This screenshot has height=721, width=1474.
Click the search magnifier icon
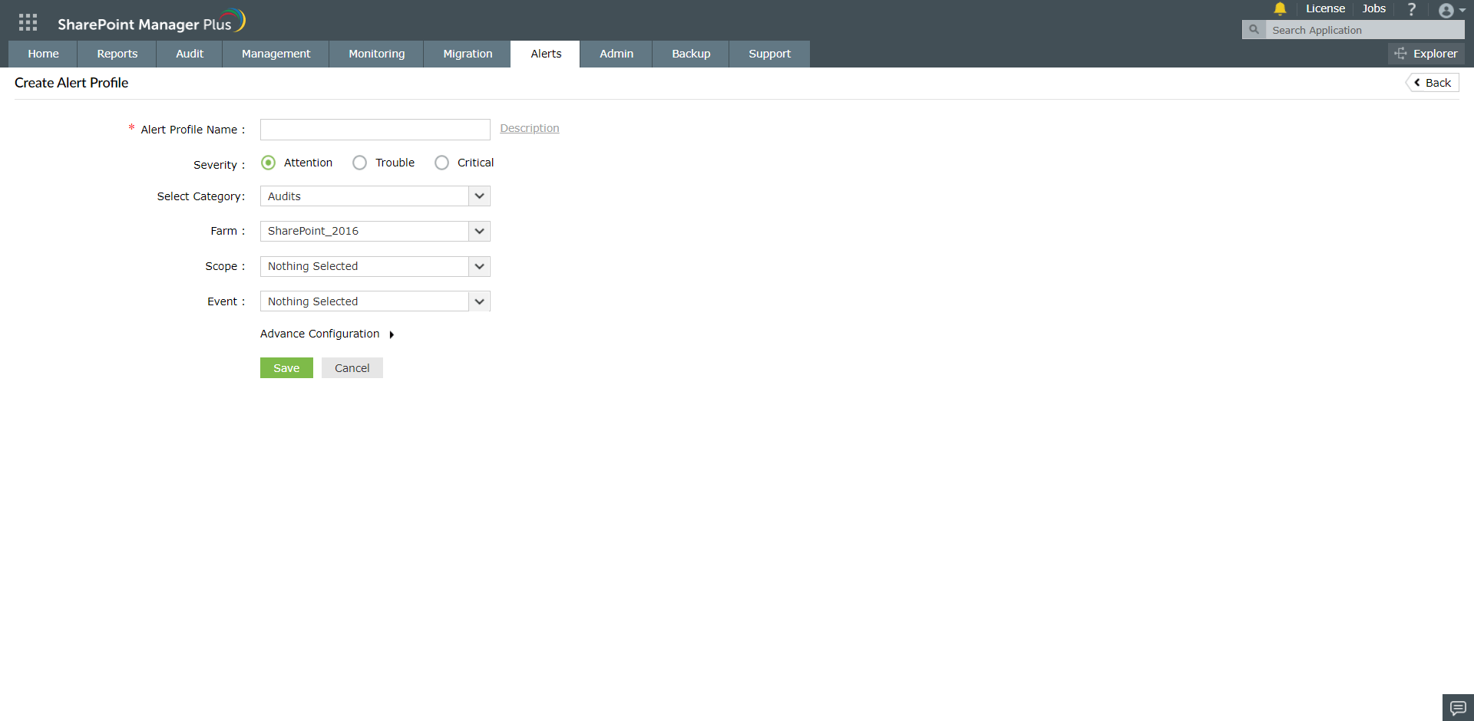coord(1254,29)
